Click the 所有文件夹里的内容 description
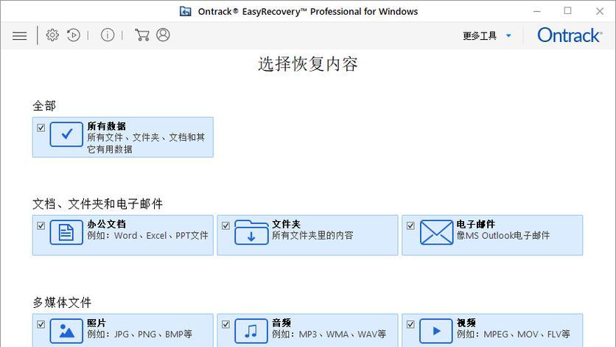 [312, 236]
